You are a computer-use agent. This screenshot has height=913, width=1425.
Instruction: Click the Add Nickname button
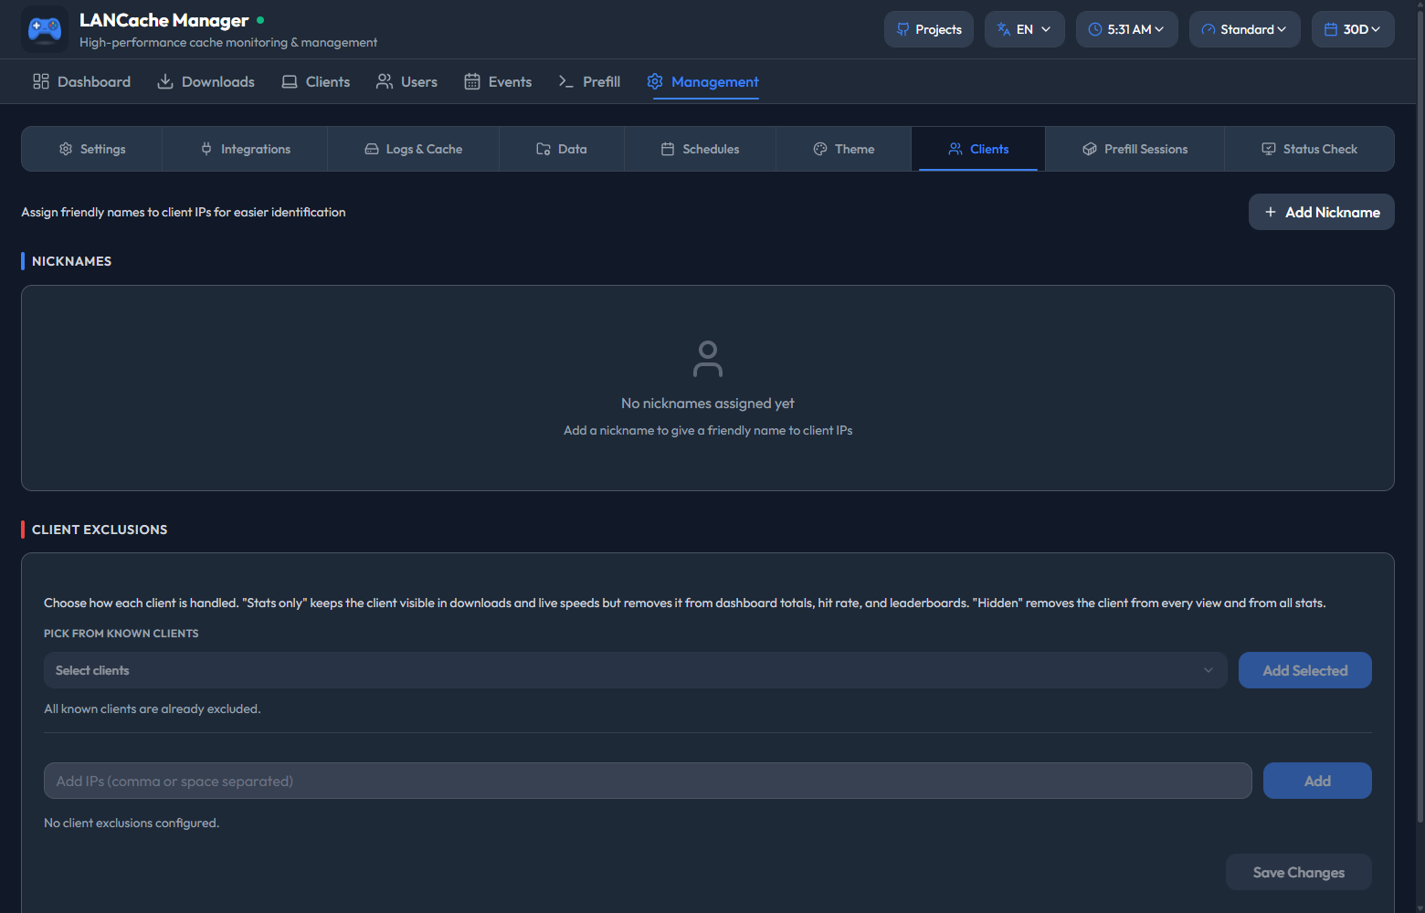1322,212
